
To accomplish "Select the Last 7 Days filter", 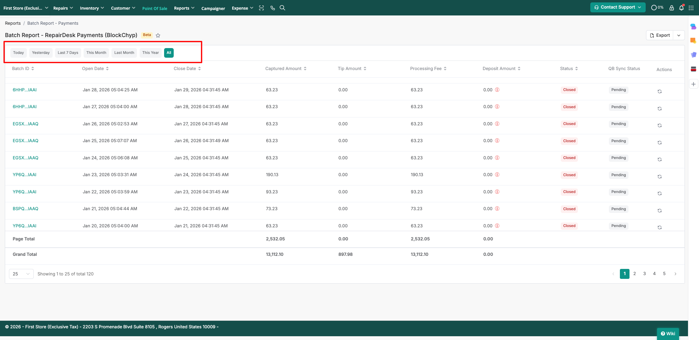I will pyautogui.click(x=68, y=53).
